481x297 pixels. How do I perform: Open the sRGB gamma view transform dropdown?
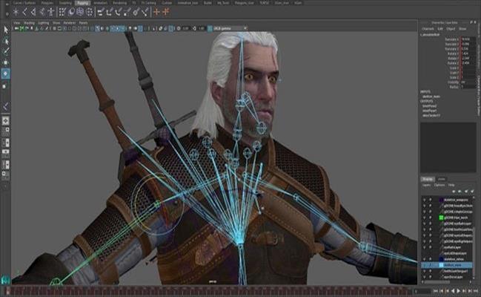tap(230, 28)
